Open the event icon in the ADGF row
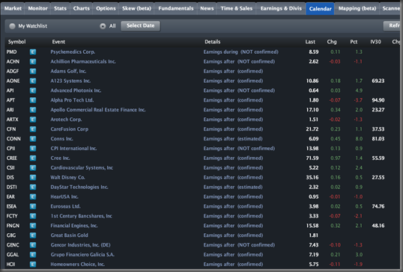The image size is (403, 272). coord(33,71)
